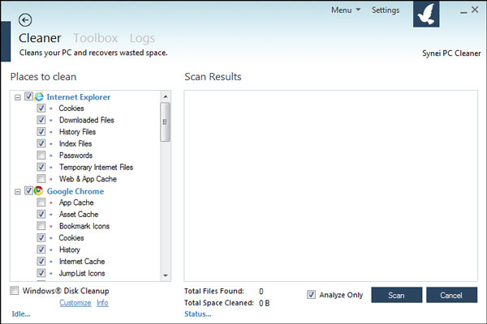Switch to the Toolbox tab
Screen dimensions: 487x324
(95, 38)
